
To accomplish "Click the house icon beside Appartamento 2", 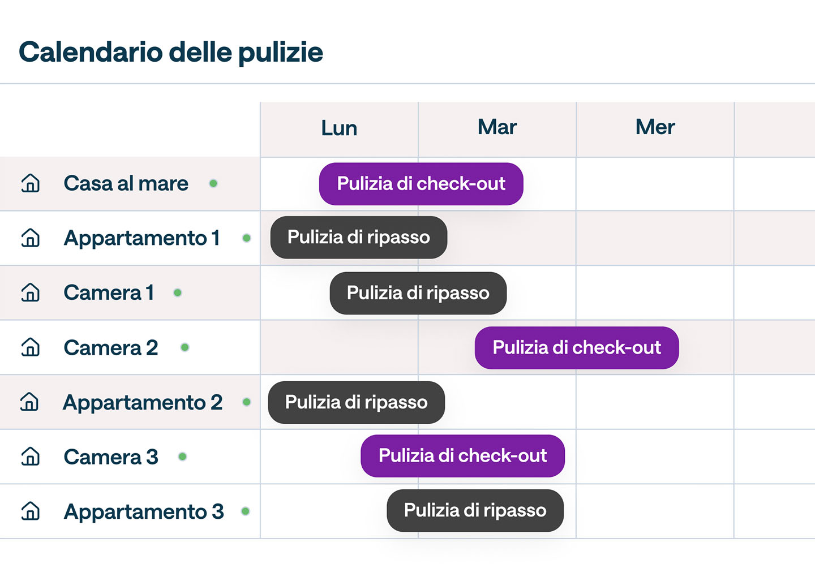I will coord(30,402).
